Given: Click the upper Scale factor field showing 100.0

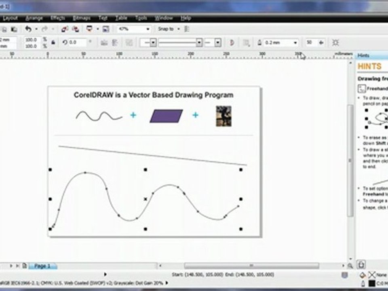Looking at the screenshot, I should coord(33,40).
